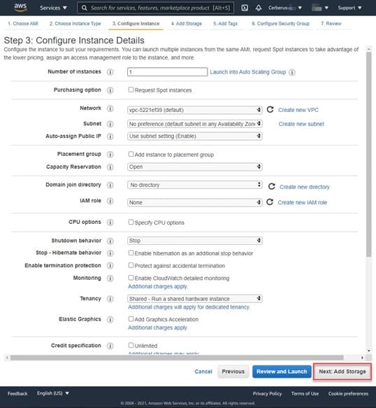Switch to the 4. Add Storage tab
Viewport: 376px width, 408px height.
coord(187,24)
